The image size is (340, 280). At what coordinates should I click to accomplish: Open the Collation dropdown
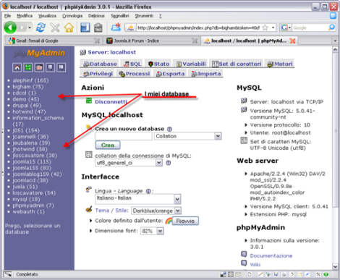187,136
